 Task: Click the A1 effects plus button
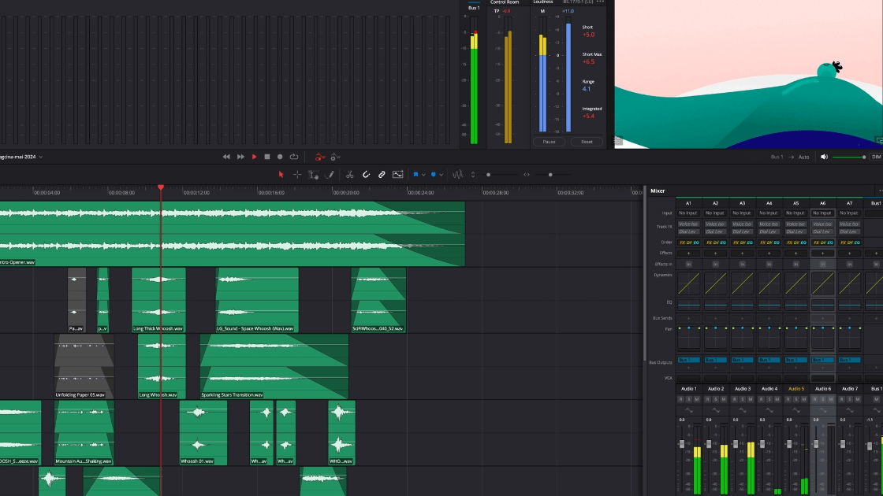pyautogui.click(x=688, y=253)
